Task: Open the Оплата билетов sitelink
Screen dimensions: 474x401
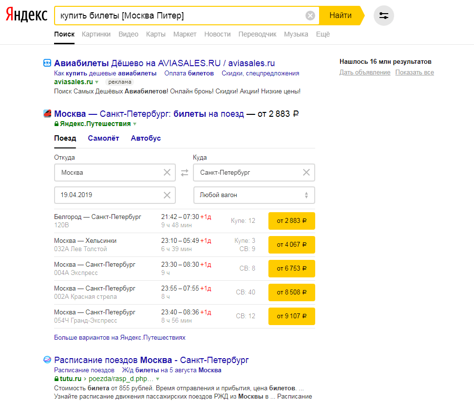Action: point(189,73)
